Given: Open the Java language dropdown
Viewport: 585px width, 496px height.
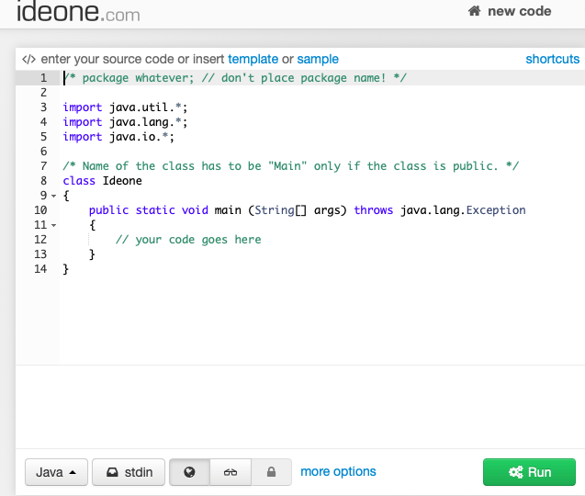Looking at the screenshot, I should tap(55, 472).
